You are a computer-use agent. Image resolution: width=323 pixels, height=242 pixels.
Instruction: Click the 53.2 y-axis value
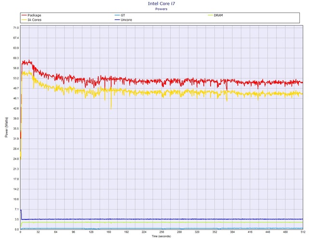16,78
